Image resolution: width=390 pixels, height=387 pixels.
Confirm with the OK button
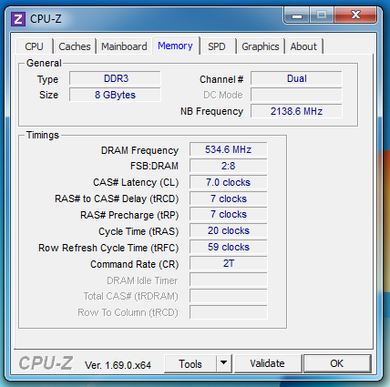click(337, 363)
